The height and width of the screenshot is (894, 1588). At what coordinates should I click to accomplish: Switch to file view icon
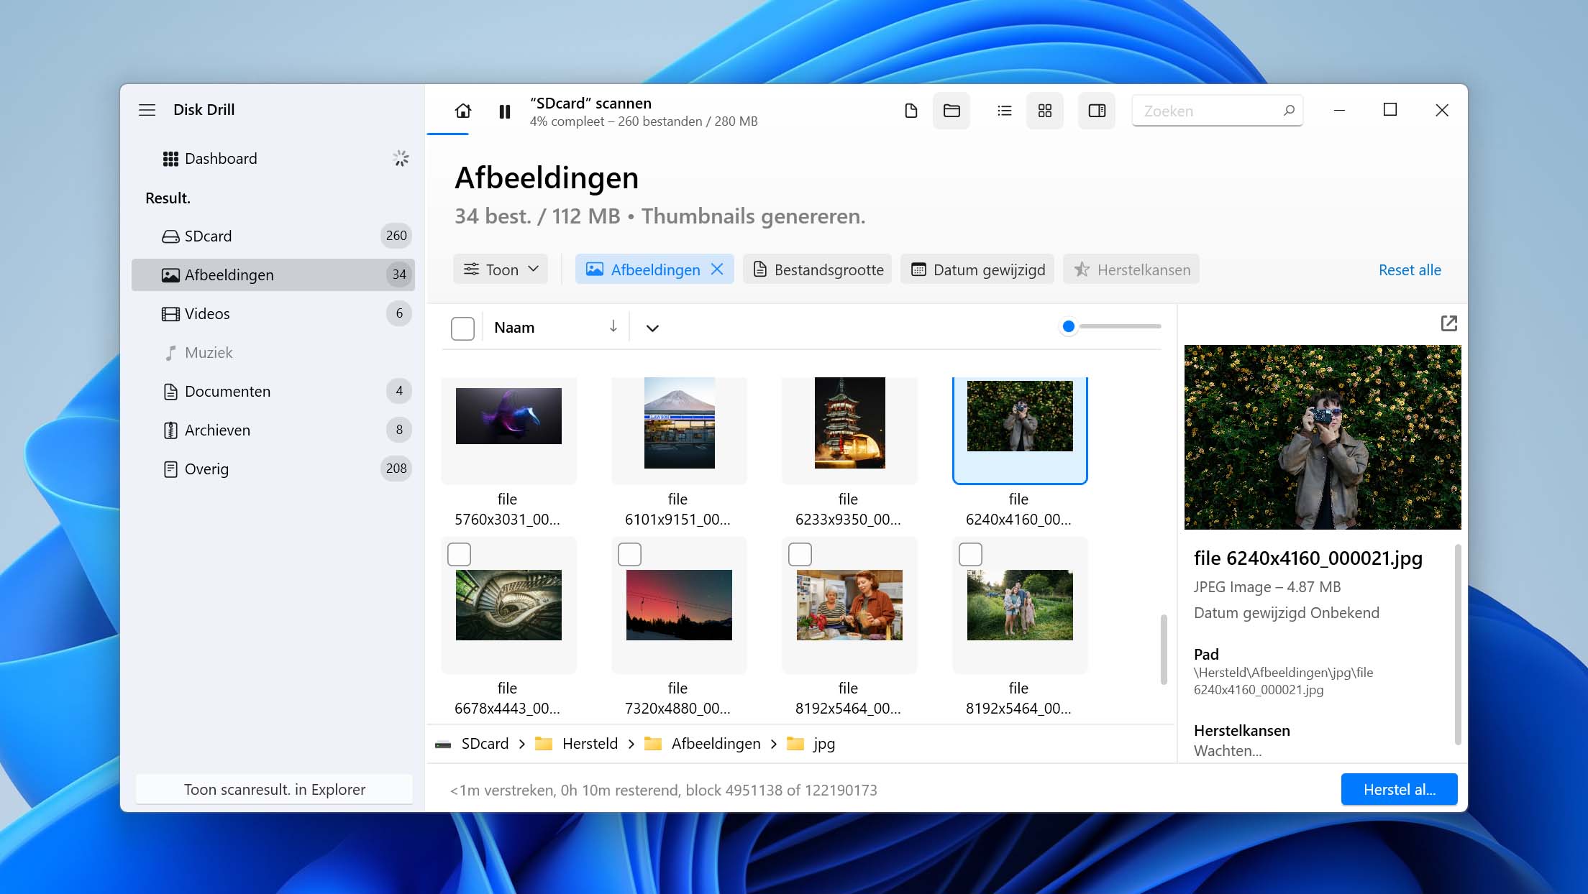point(911,111)
